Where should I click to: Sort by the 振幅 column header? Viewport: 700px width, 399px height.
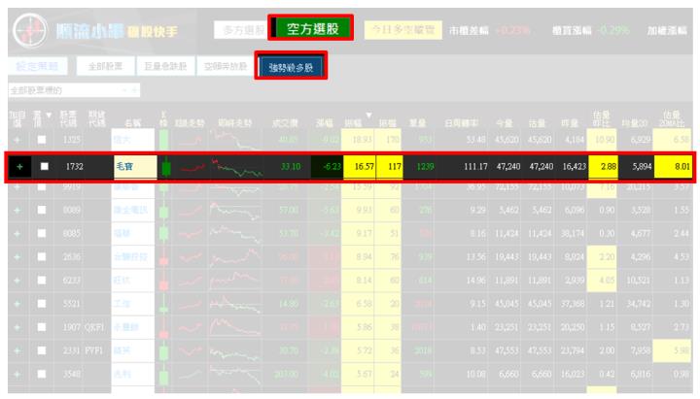365,122
